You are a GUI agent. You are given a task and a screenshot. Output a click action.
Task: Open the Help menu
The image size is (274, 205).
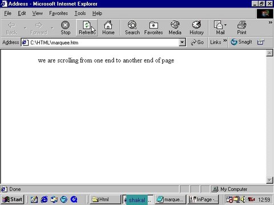coord(97,13)
